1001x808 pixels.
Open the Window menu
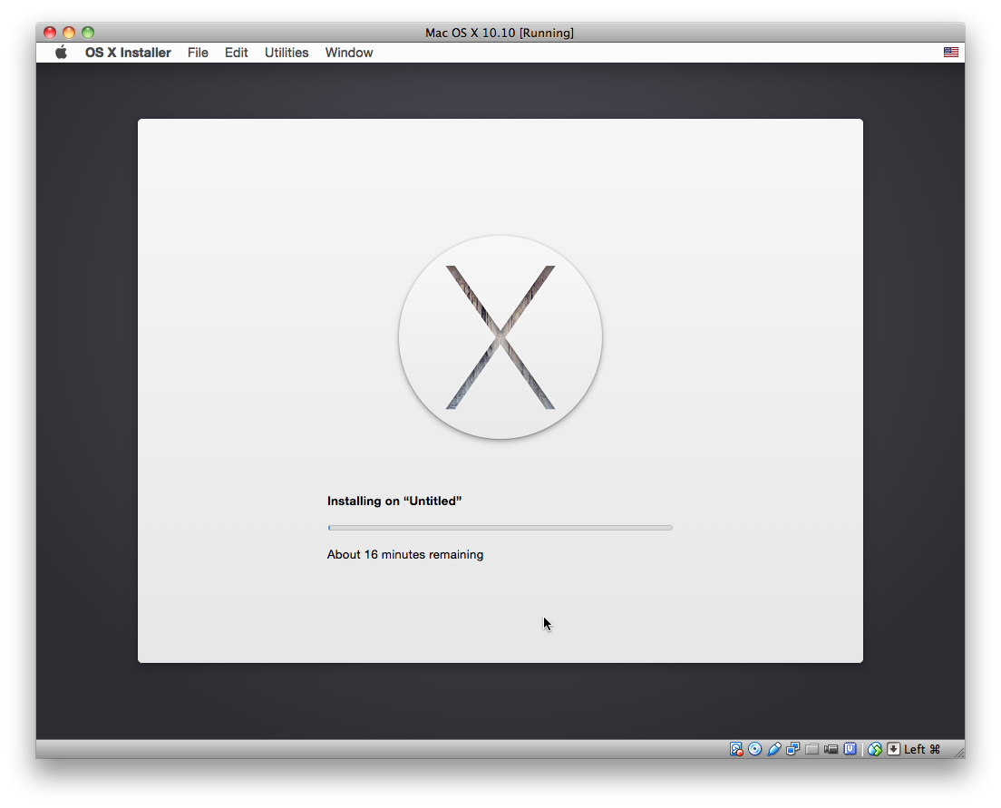pos(349,53)
